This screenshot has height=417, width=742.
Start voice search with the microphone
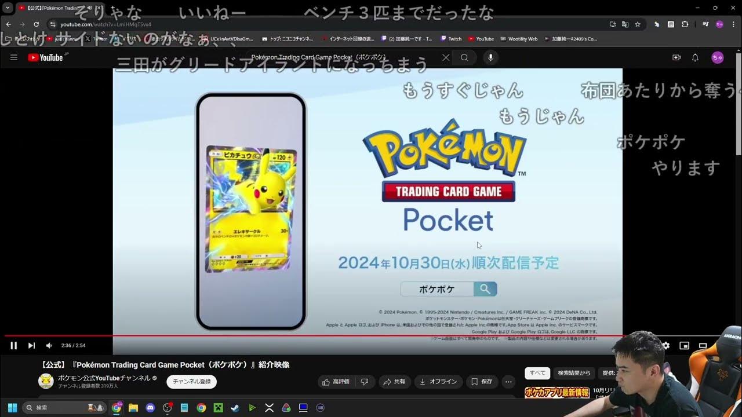point(491,57)
